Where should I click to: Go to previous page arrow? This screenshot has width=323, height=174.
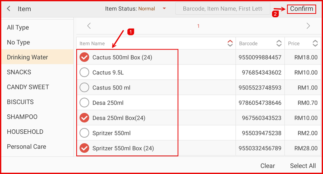[x=89, y=26]
